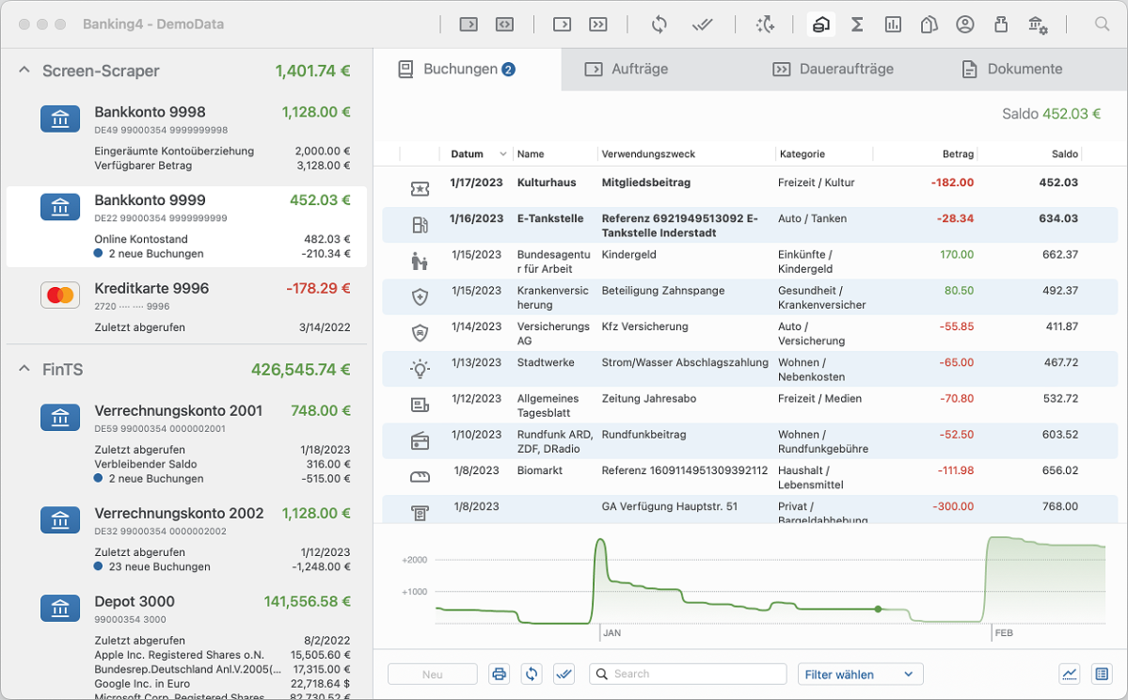Click the outlined single-arrow order icon in top toolbar

pos(562,24)
